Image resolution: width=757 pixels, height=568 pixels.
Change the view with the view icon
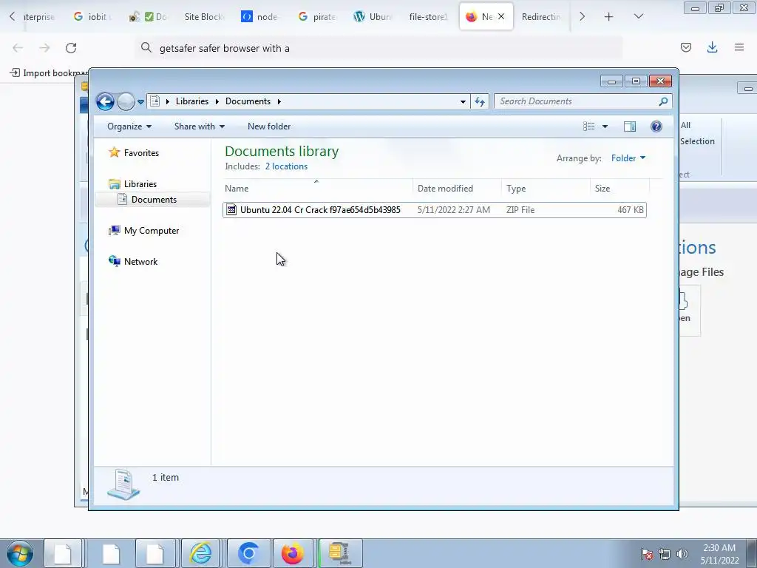[x=589, y=126]
